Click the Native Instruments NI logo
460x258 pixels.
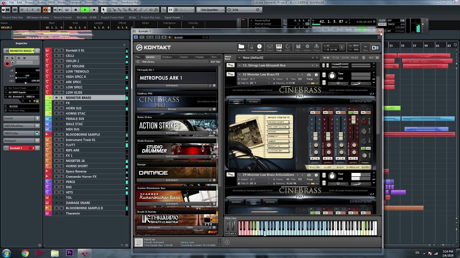375,48
